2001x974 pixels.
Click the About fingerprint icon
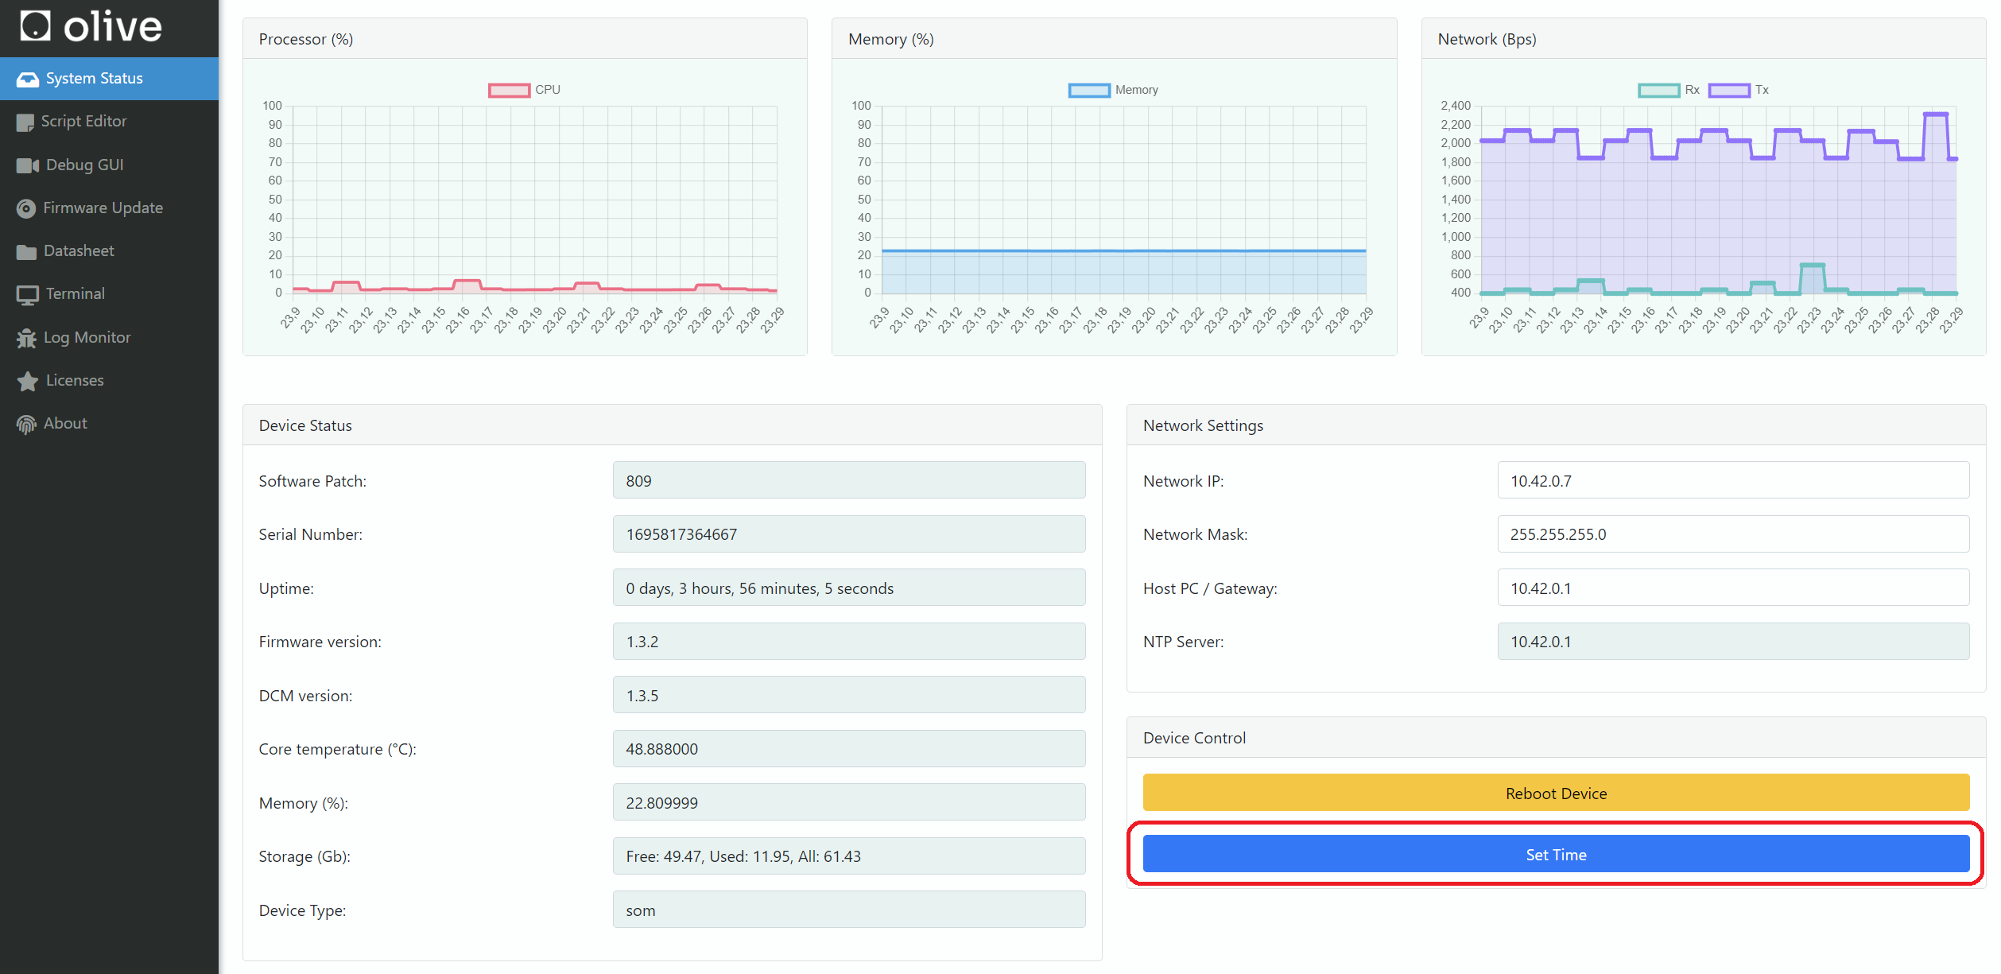coord(26,425)
